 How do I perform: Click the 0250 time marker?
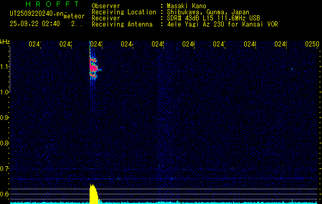312,44
